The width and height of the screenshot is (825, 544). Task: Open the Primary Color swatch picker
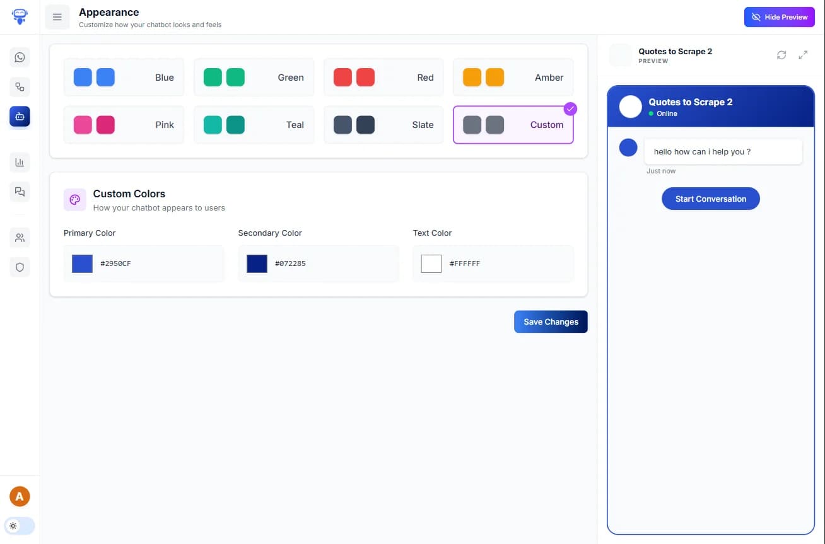click(x=82, y=263)
